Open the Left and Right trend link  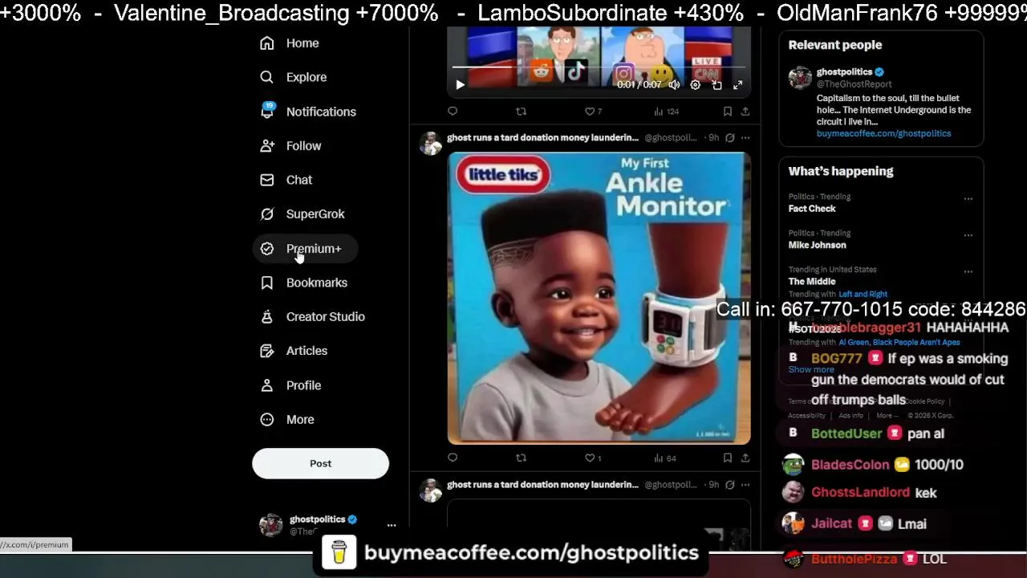click(x=863, y=295)
